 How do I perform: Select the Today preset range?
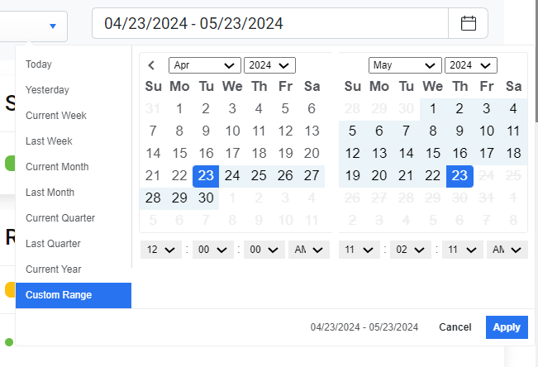coord(39,64)
